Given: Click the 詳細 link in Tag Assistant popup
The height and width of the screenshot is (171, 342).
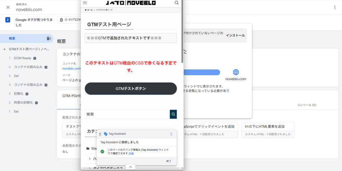Looking at the screenshot, I should [131, 154].
